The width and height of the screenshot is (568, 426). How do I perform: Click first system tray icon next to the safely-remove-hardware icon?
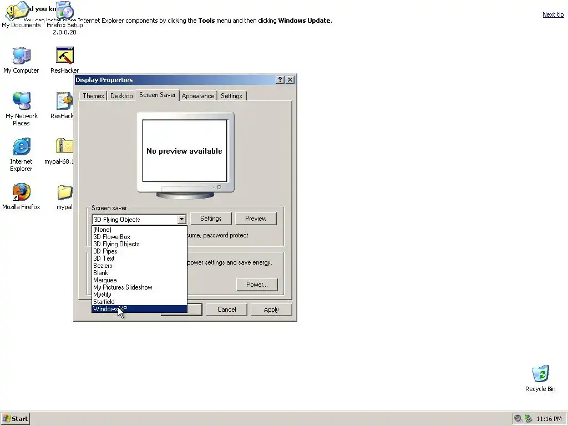click(518, 418)
